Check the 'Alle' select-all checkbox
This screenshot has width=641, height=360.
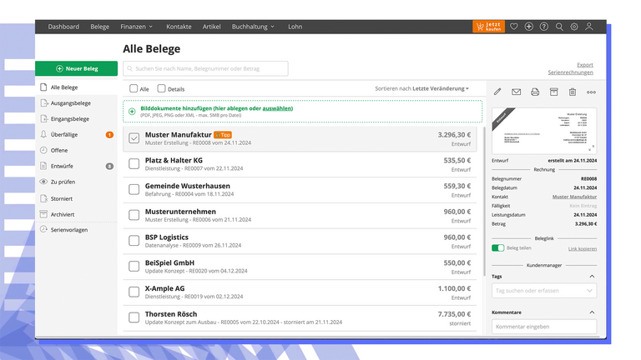[134, 88]
